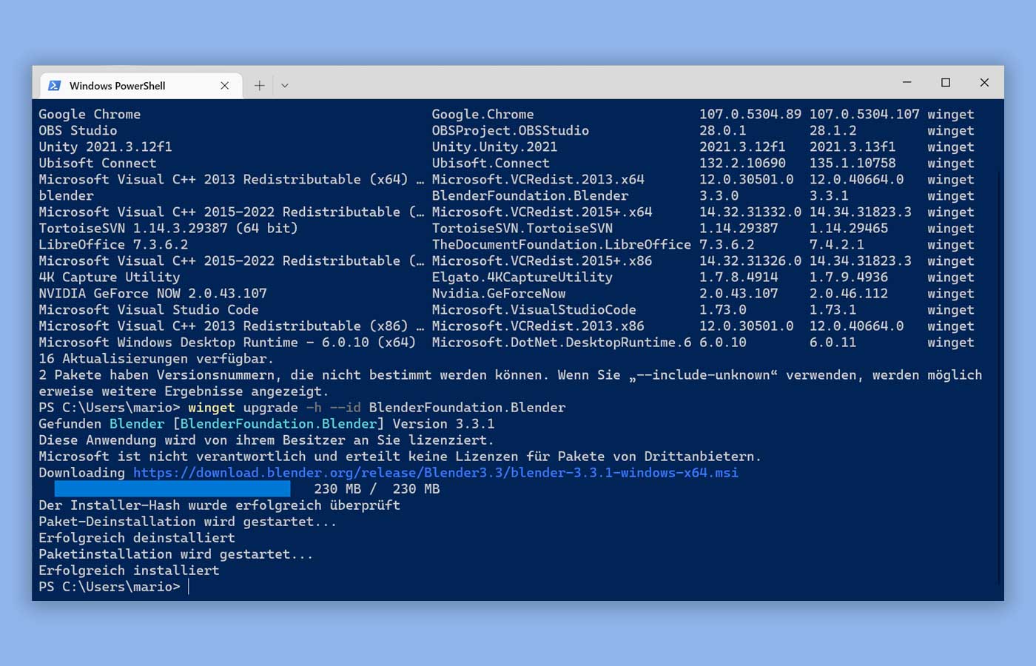Click the Ubisoft.Connect package ID

tap(491, 163)
